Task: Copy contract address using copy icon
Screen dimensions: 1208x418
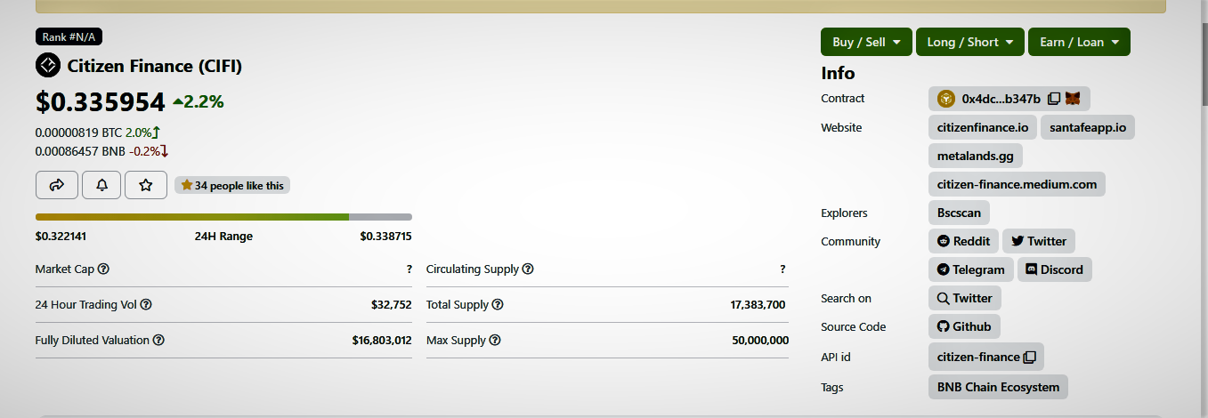Action: (x=1054, y=99)
